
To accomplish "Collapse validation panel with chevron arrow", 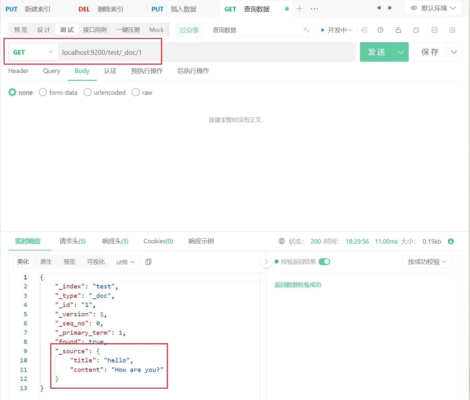I will [266, 261].
